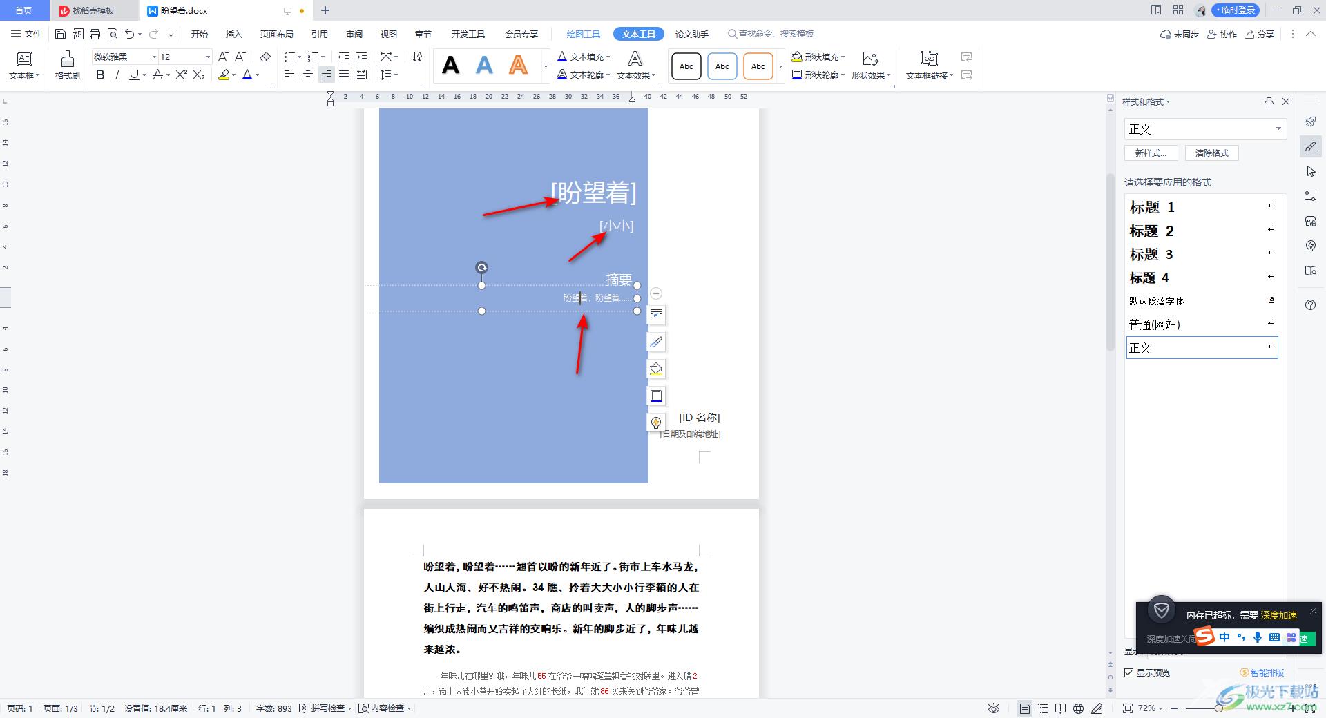This screenshot has height=718, width=1326.
Task: Select the orange A text style preset
Action: (518, 66)
